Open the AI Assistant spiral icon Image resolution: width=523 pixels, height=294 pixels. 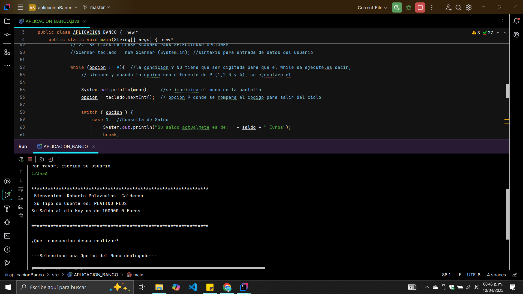[x=516, y=35]
